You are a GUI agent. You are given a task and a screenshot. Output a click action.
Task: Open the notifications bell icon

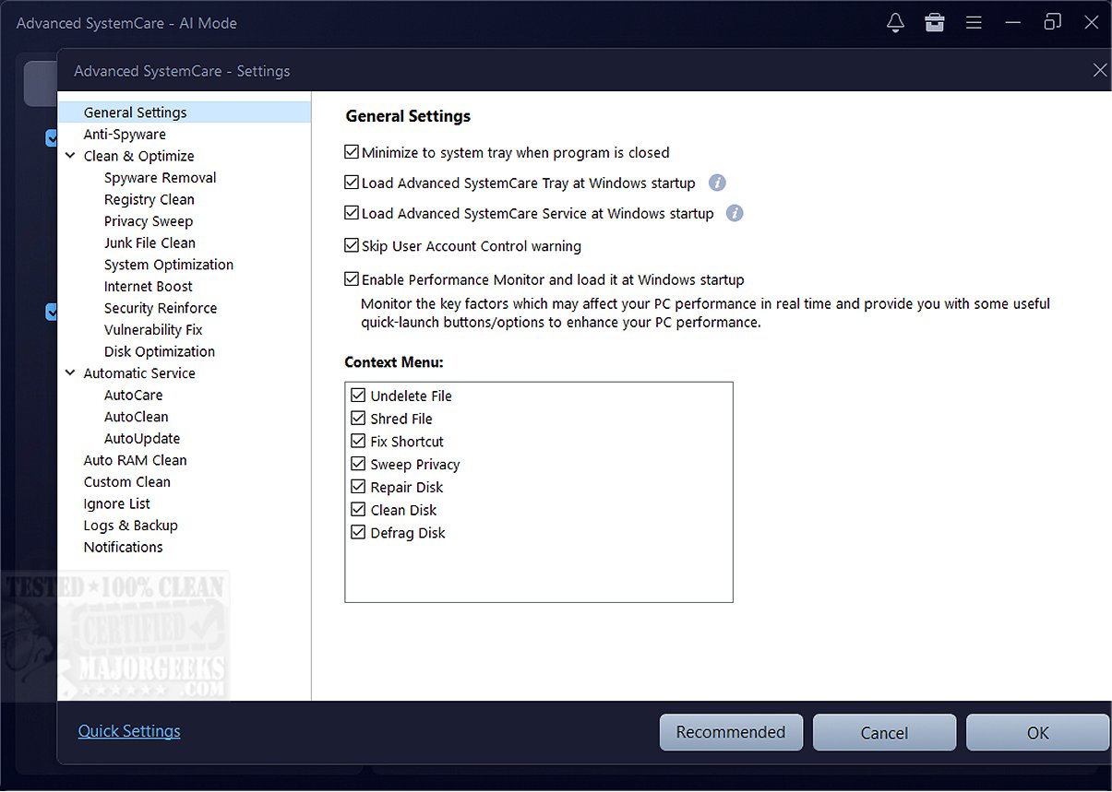point(895,22)
